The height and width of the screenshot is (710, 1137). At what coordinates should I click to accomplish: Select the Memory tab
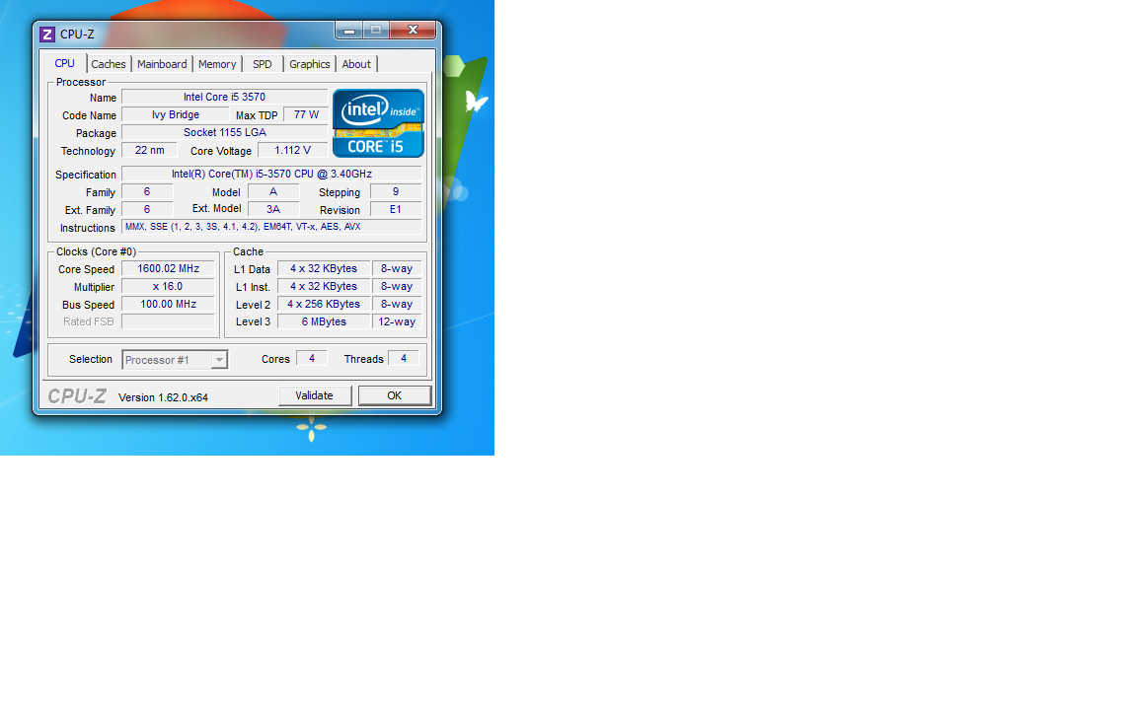(x=217, y=64)
